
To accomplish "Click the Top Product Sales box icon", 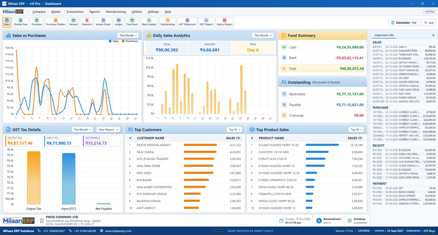I will (252, 130).
